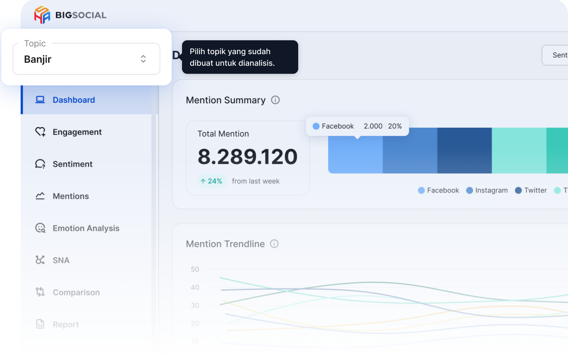Click the Mentions chart icon

coord(40,196)
